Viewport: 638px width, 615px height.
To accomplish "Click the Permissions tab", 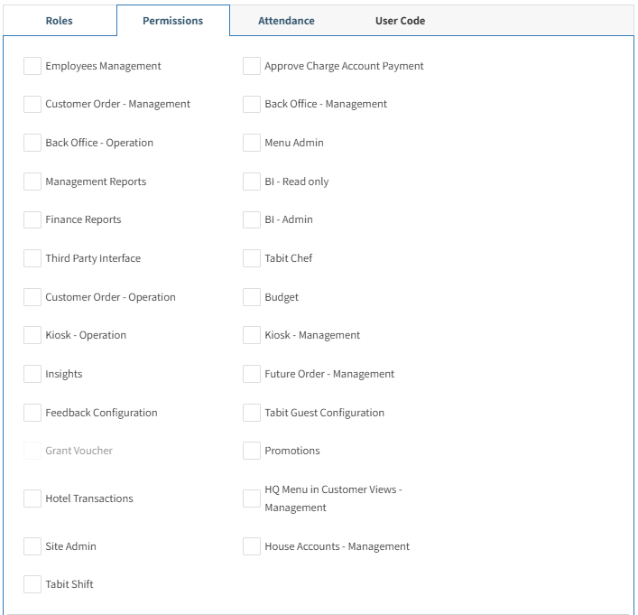I will (173, 21).
